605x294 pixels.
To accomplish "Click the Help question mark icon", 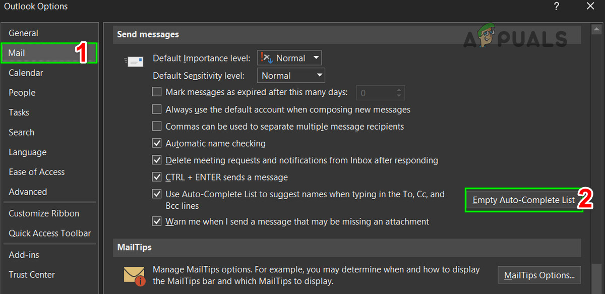I will [557, 7].
